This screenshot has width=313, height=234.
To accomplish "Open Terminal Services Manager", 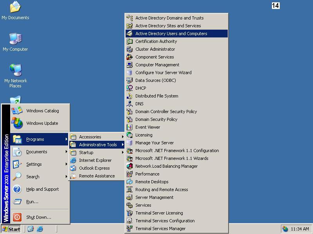I will [160, 229].
